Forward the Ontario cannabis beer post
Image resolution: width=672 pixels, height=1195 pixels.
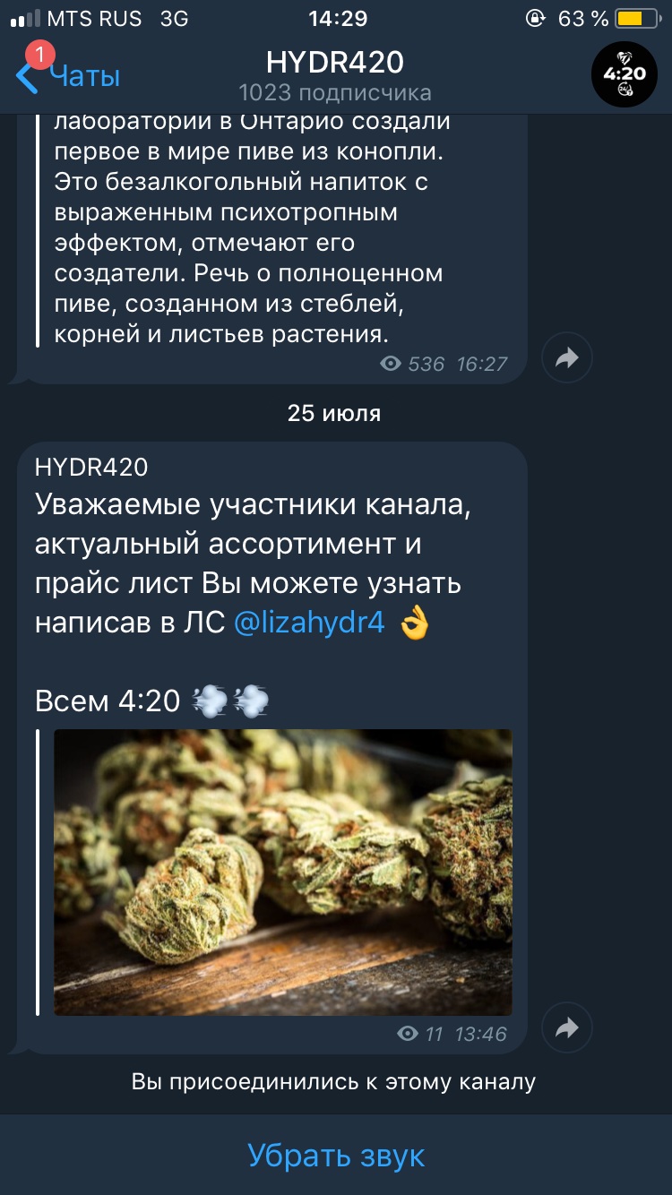click(567, 358)
